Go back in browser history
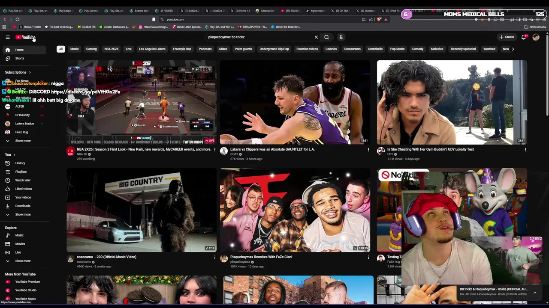The height and width of the screenshot is (308, 549). [x=5, y=19]
